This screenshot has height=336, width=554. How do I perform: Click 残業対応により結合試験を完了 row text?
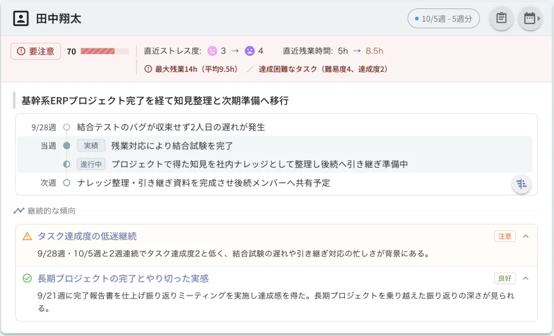click(x=172, y=146)
